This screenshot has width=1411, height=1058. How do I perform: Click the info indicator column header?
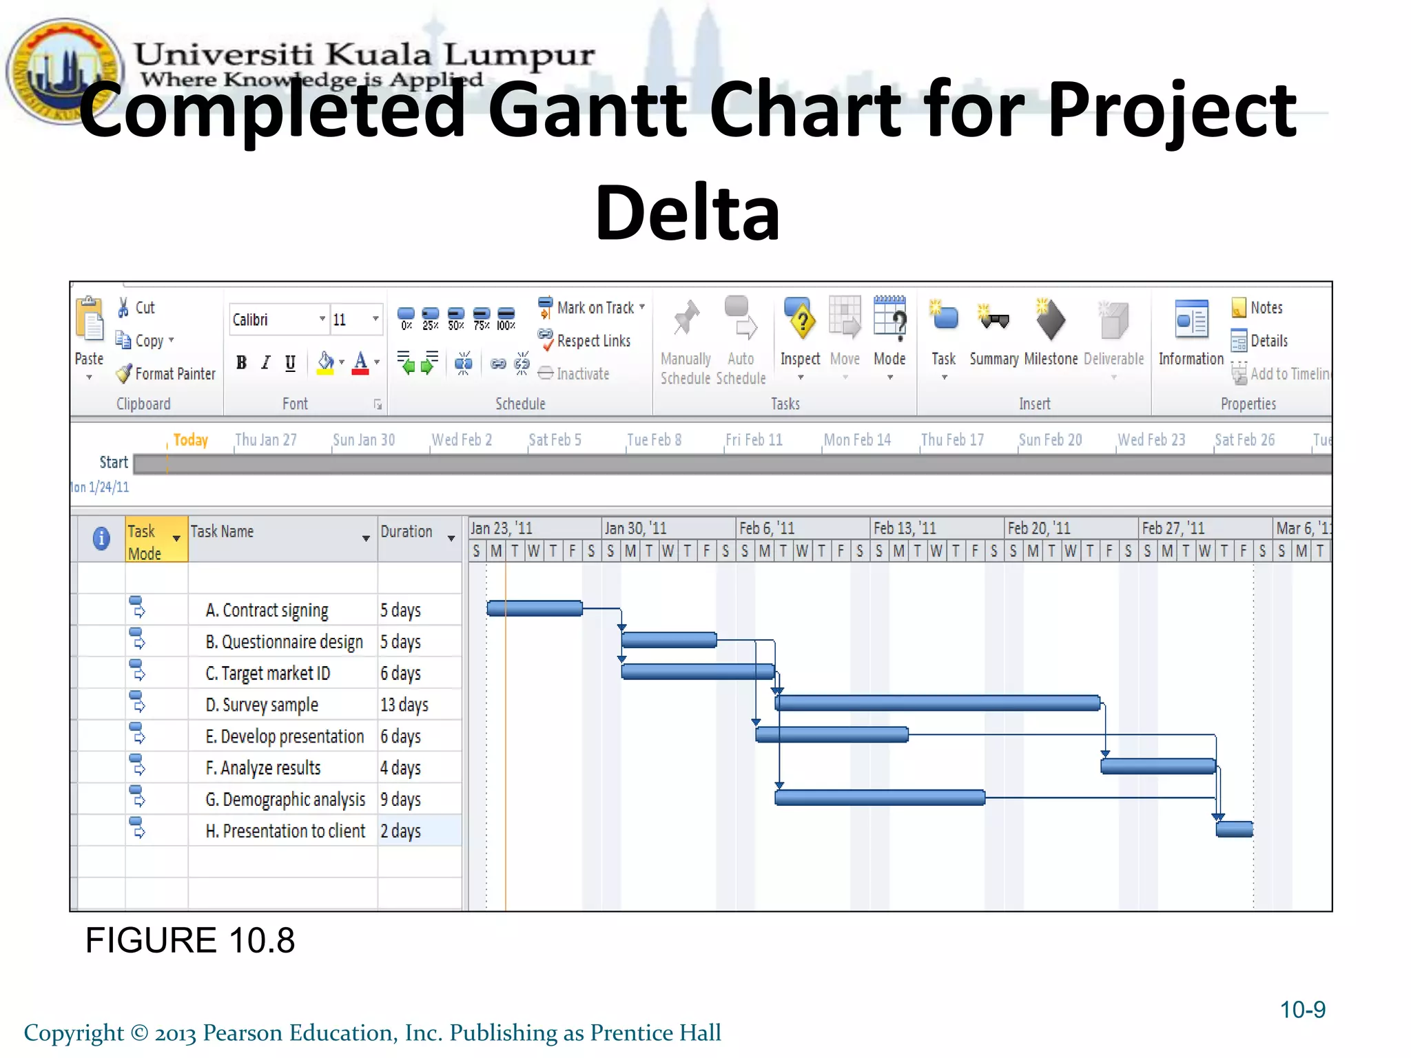[x=101, y=538]
